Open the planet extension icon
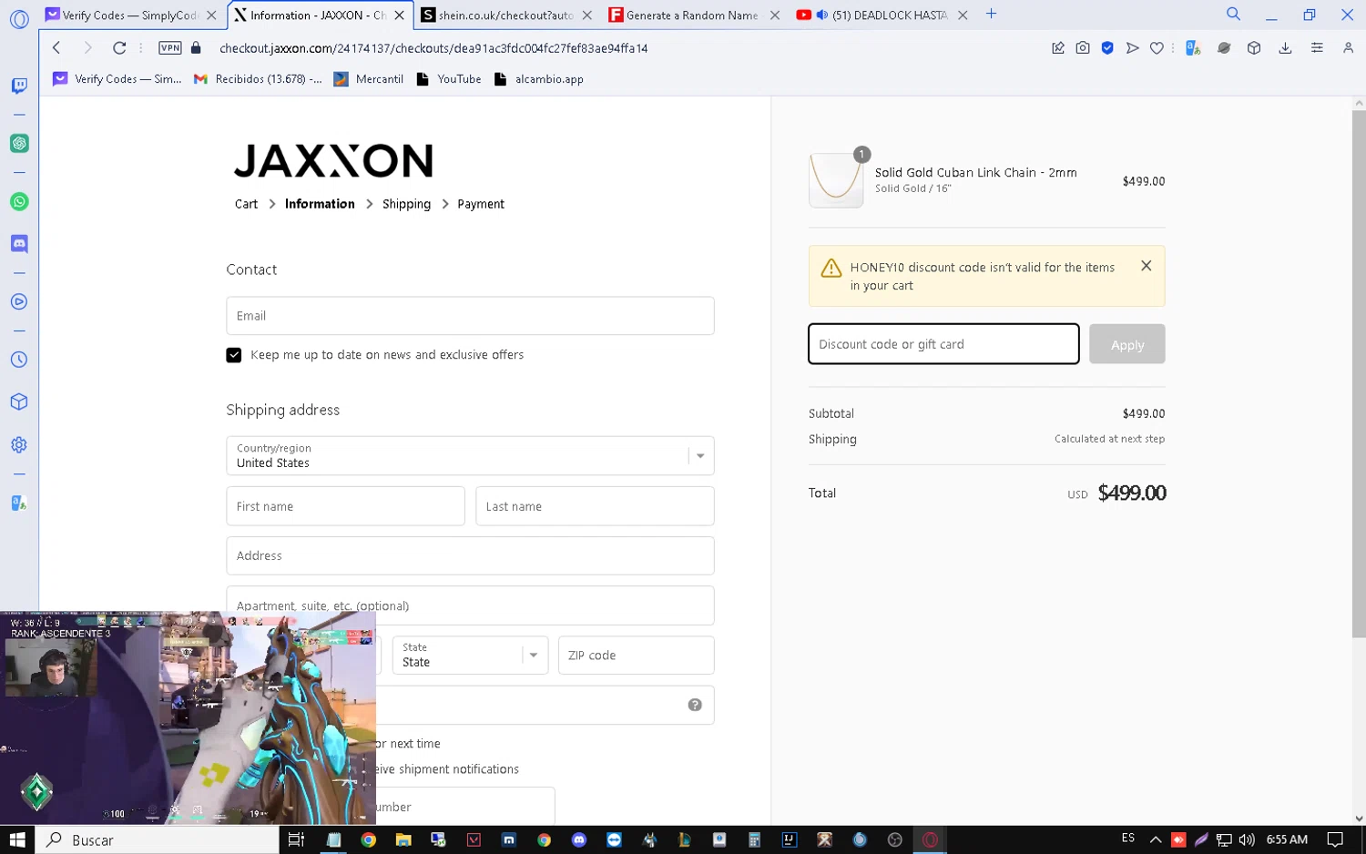Viewport: 1366px width, 854px height. tap(1224, 48)
